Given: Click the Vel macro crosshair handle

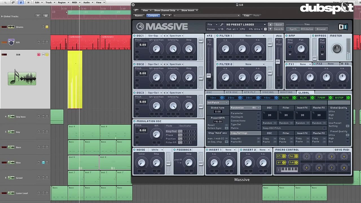Looking at the screenshot, I should point(296,156).
